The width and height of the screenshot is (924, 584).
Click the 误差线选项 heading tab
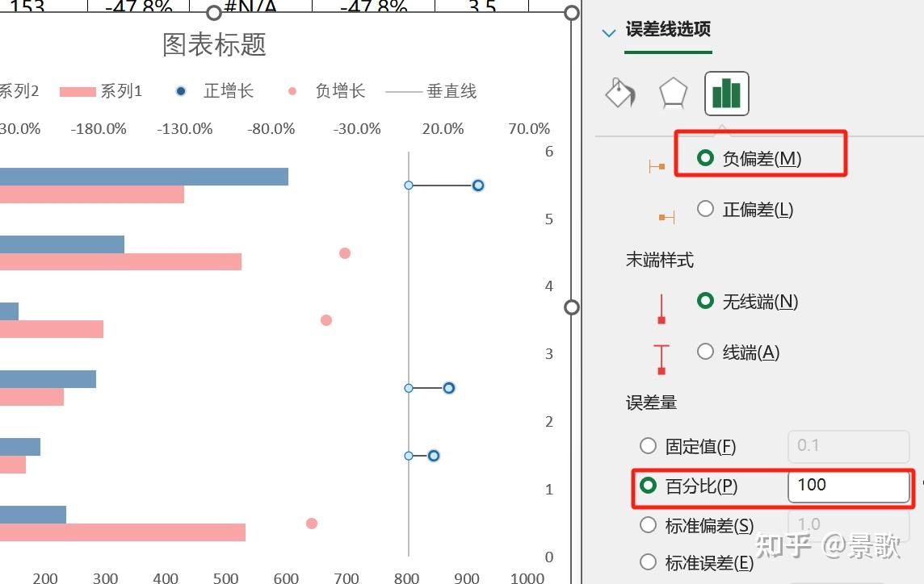668,29
